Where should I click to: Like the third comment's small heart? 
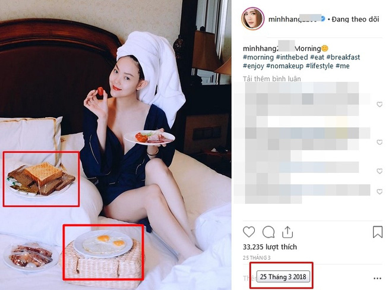[380, 171]
